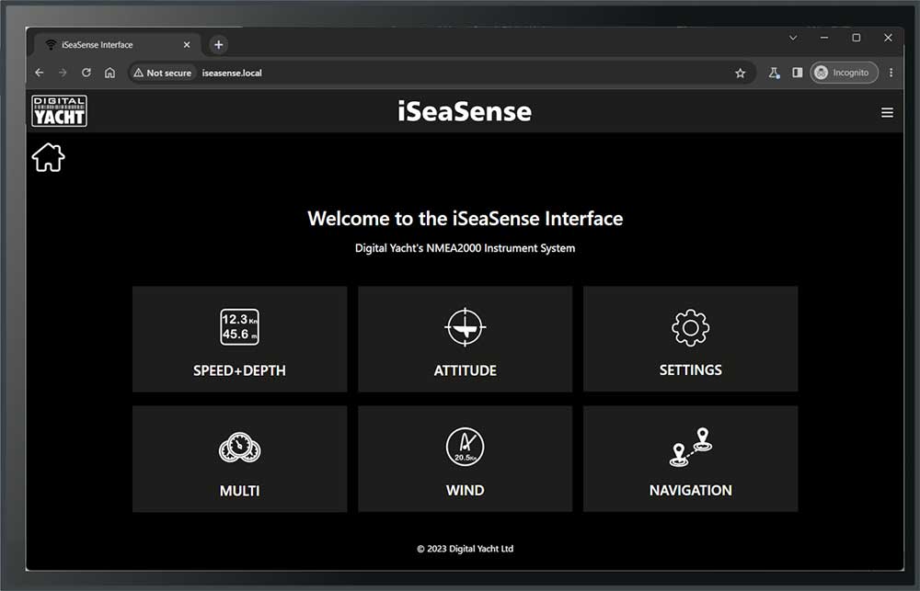Open the Attitude horizon icon

pyautogui.click(x=465, y=327)
